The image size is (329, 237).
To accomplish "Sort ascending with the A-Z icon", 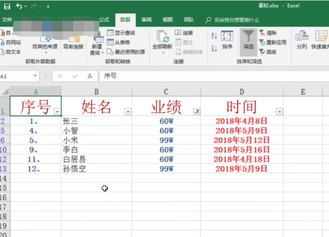I will pos(214,36).
